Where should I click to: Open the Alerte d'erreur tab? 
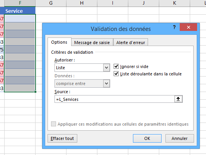(131, 43)
